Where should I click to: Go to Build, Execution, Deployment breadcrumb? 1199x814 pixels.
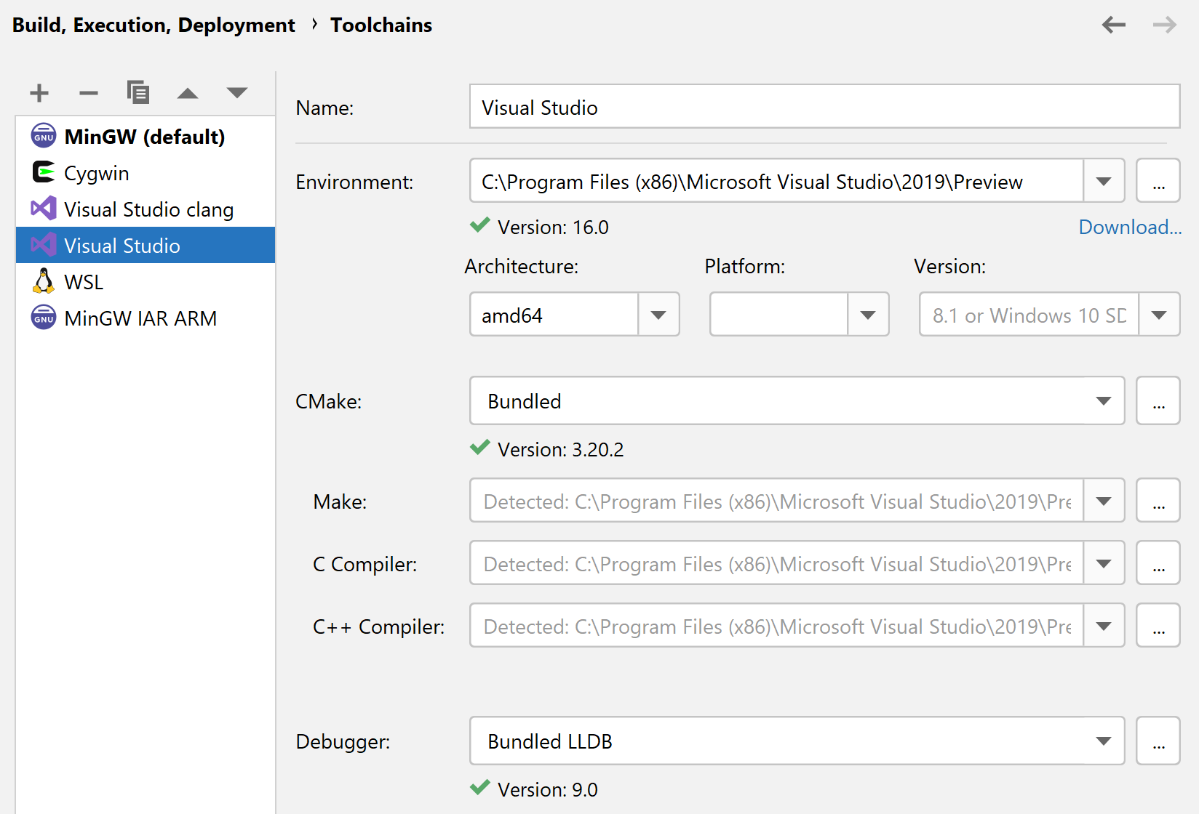point(154,25)
